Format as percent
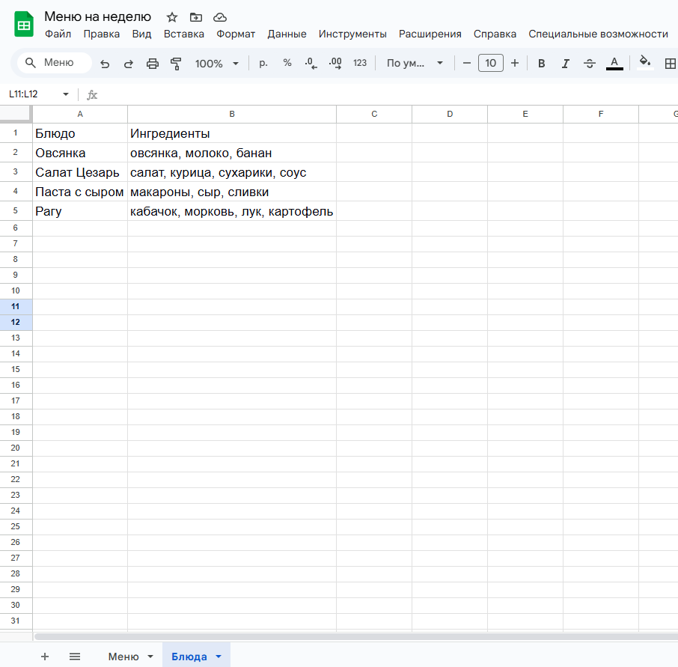Screen dimensions: 678x667 [287, 63]
